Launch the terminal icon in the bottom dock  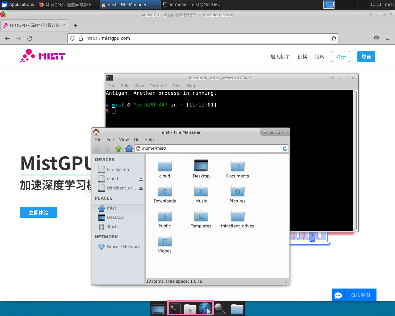coord(174,308)
